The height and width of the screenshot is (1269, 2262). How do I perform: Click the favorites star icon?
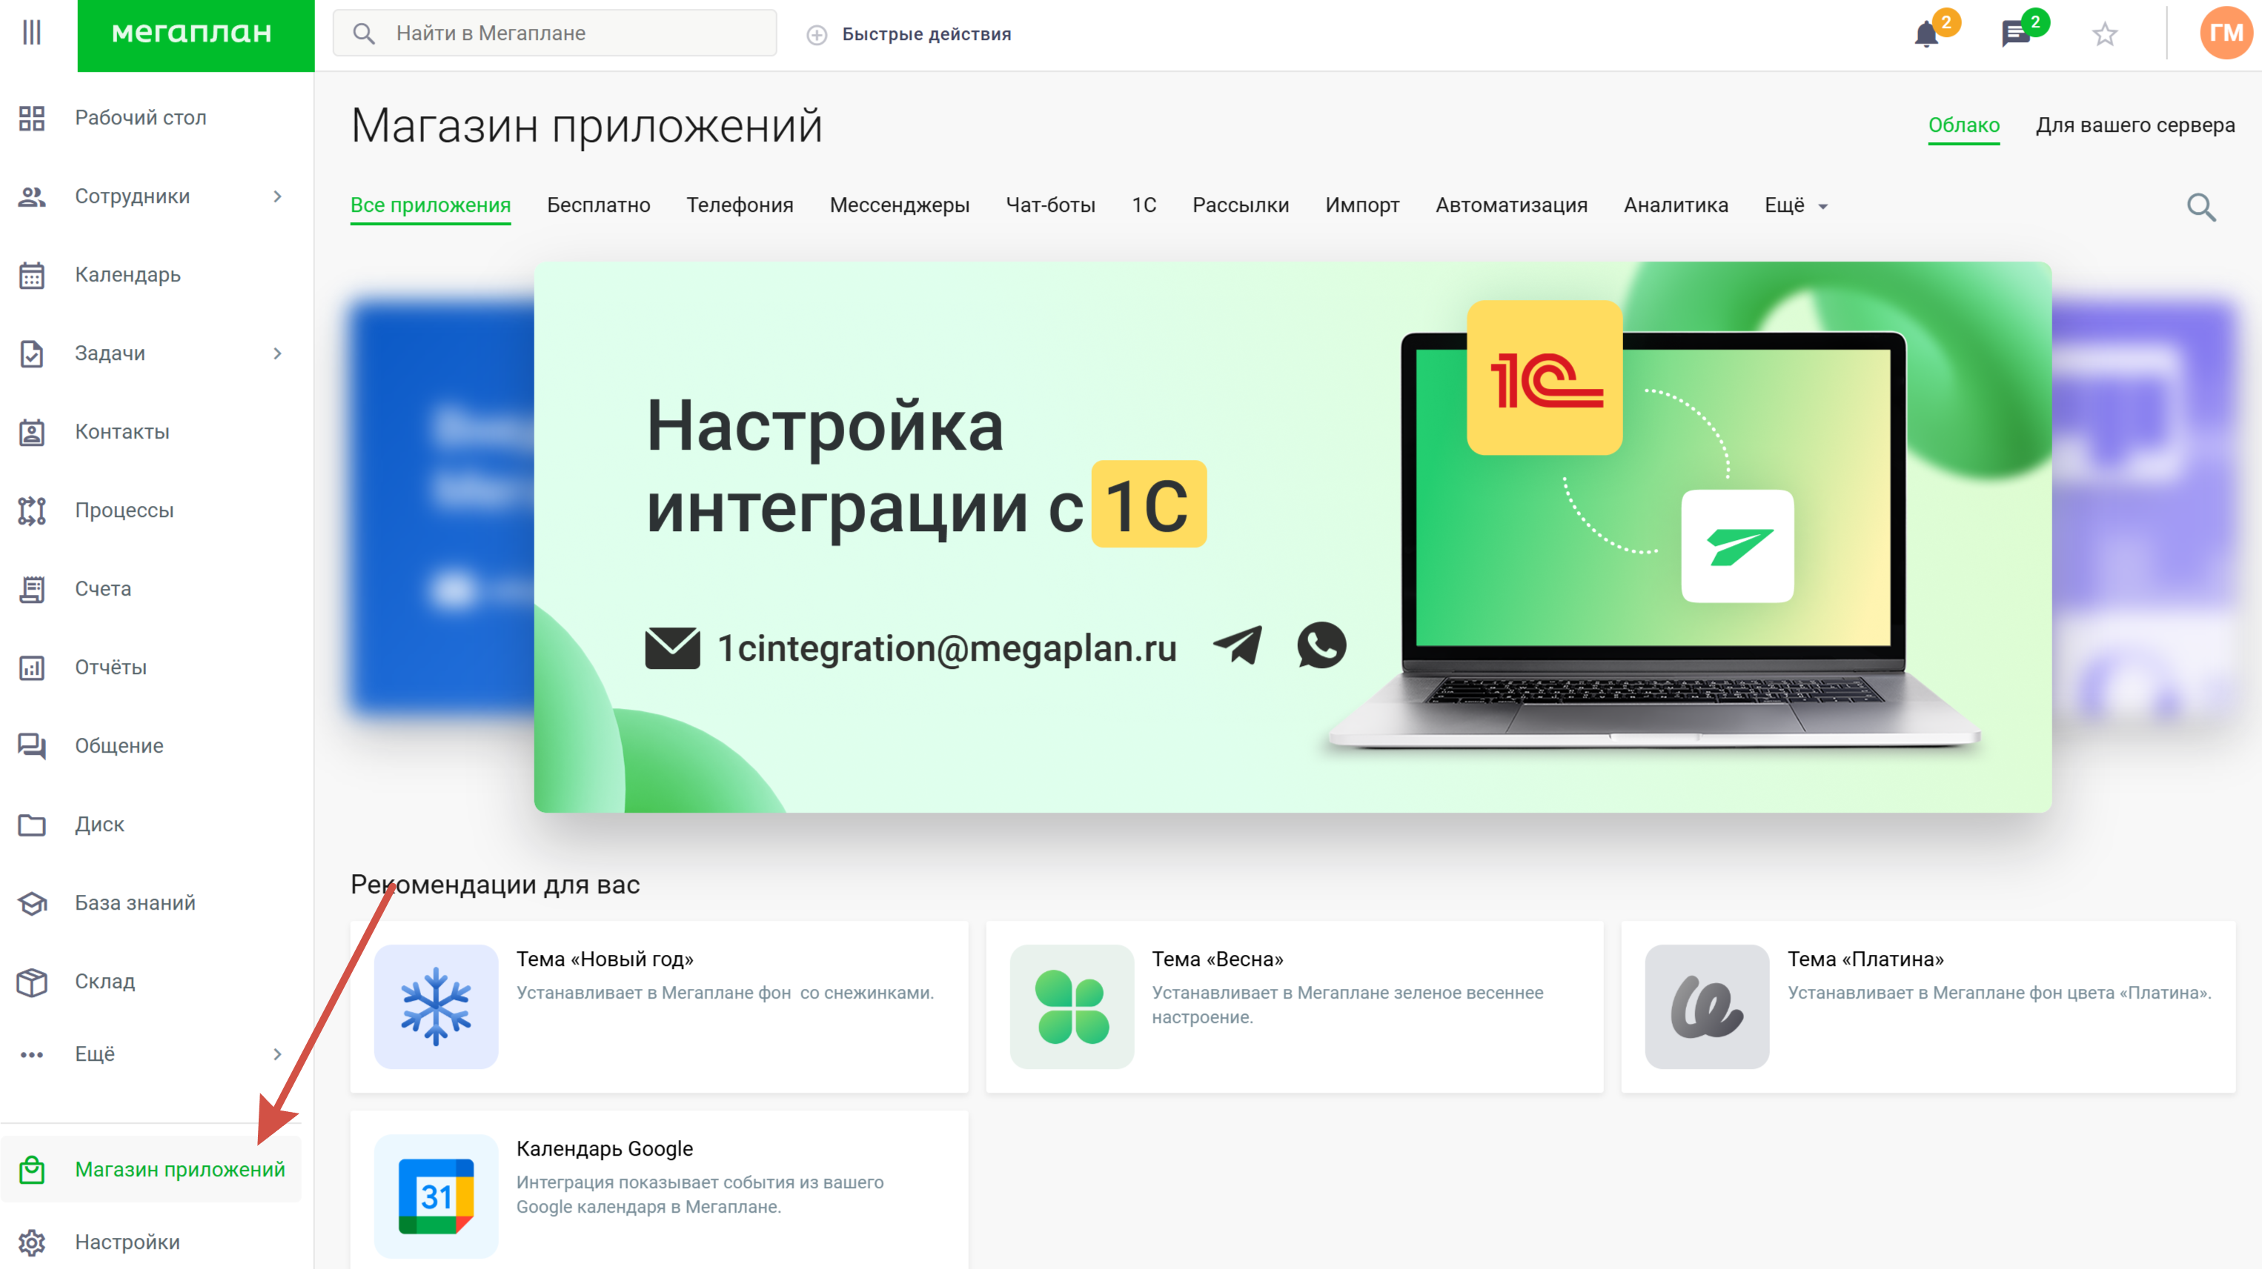click(2104, 35)
